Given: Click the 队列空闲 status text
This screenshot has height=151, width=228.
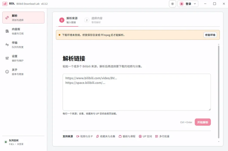Looking at the screenshot, I should point(14,140).
